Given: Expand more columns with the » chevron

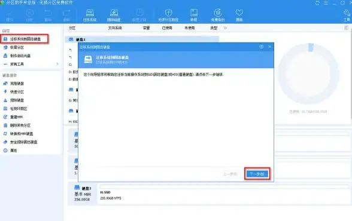Looking at the screenshot, I should [225, 28].
